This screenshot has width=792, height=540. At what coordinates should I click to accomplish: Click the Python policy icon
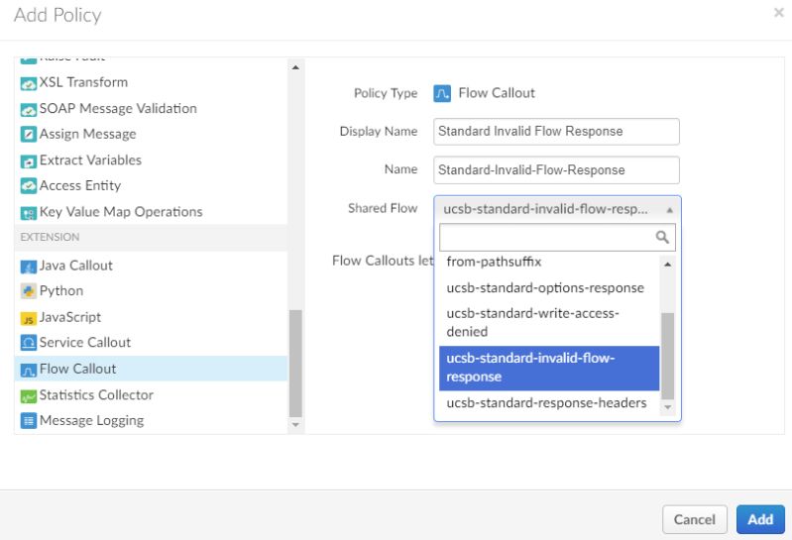point(27,291)
